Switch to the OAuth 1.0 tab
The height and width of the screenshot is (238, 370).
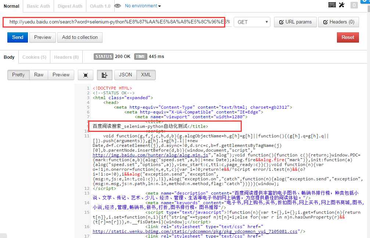(x=100, y=6)
